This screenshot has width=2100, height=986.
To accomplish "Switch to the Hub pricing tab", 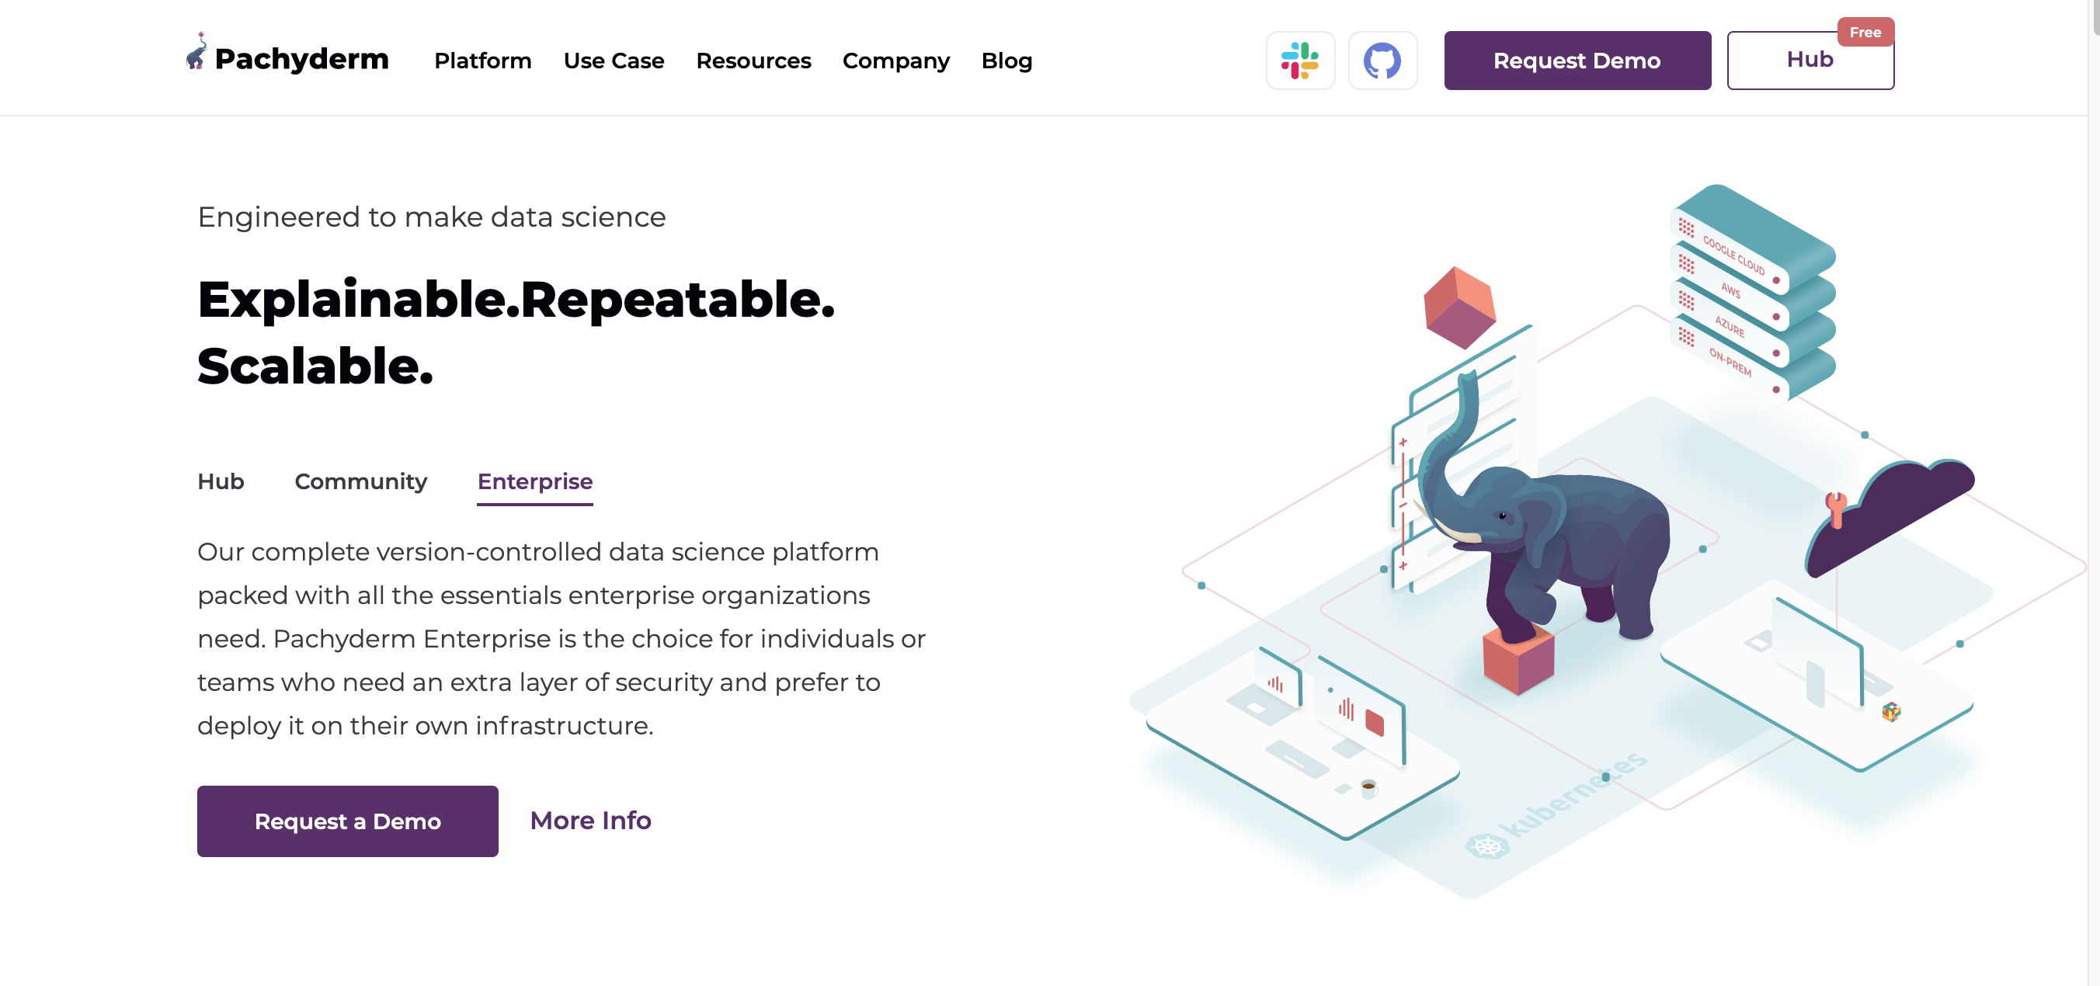I will click(220, 481).
